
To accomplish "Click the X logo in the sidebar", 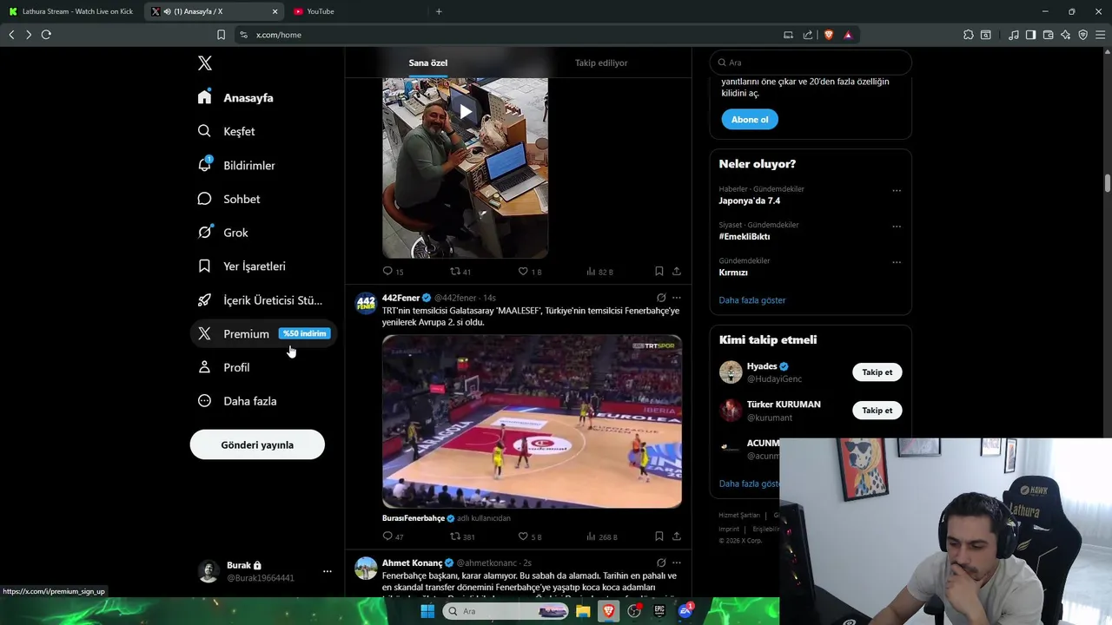I will click(205, 63).
